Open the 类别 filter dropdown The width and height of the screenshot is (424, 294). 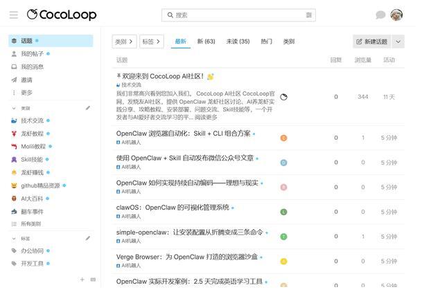[x=125, y=42]
